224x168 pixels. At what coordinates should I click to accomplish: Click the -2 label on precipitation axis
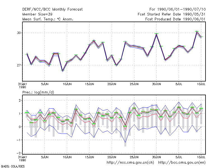point(18,153)
